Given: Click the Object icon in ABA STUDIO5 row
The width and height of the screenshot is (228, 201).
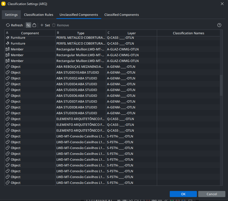Looking at the screenshot, I should pyautogui.click(x=8, y=90).
